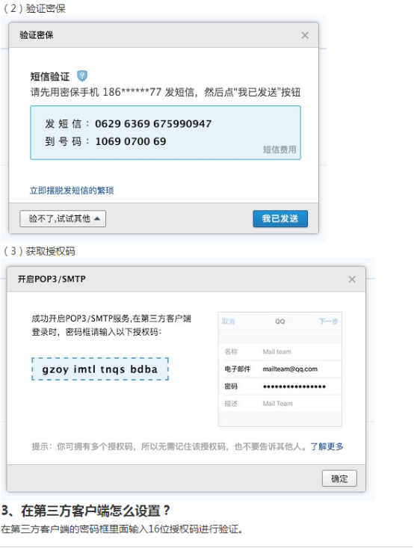Expand the 验不了,试试其他 dropdown
414x548 pixels.
pos(63,219)
